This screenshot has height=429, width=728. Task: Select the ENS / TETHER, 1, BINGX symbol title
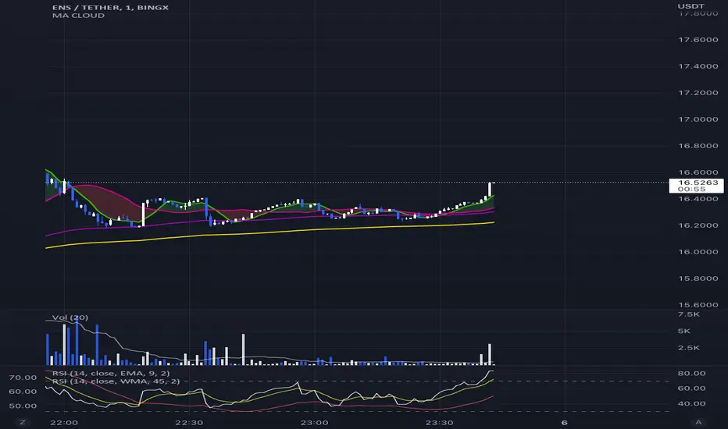pyautogui.click(x=110, y=8)
